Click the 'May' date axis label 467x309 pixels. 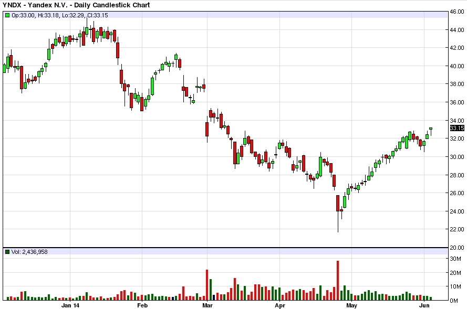click(x=352, y=305)
